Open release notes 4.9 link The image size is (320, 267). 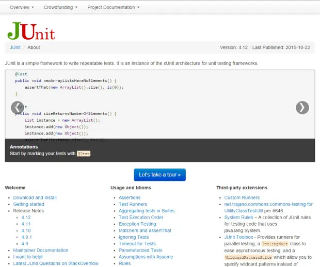click(x=25, y=244)
